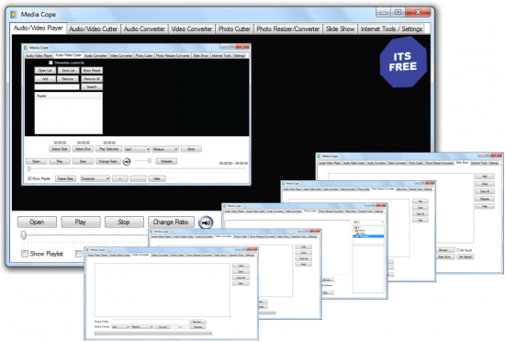Click Add button in Slide Show window
Screen dimensions: 505x342
pos(485,177)
